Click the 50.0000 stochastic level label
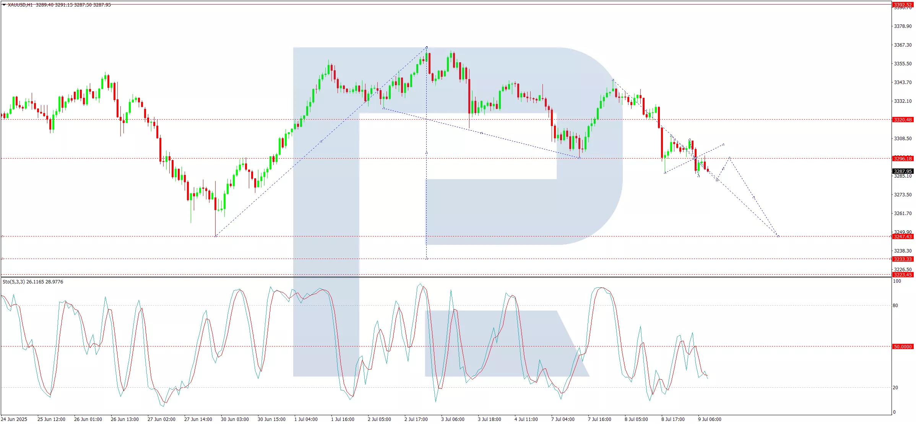The image size is (916, 424). tap(903, 346)
